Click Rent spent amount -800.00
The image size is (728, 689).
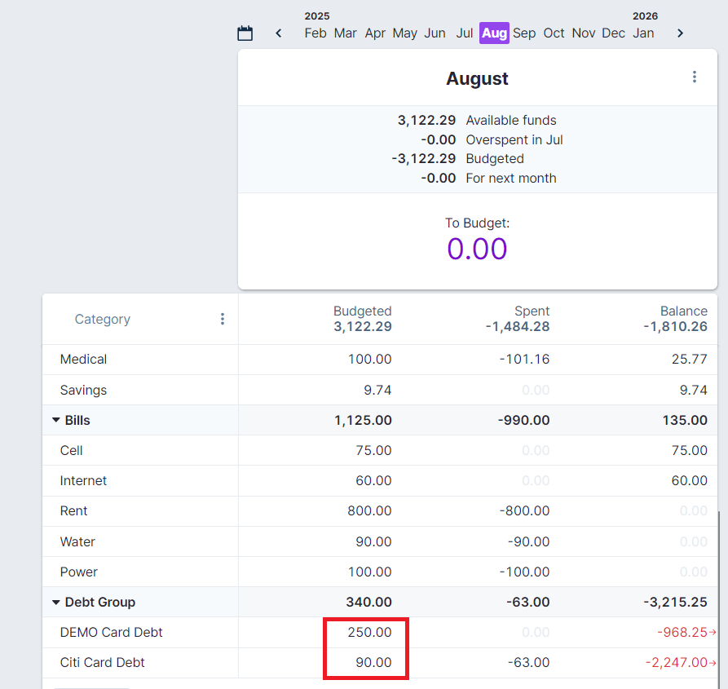[524, 511]
